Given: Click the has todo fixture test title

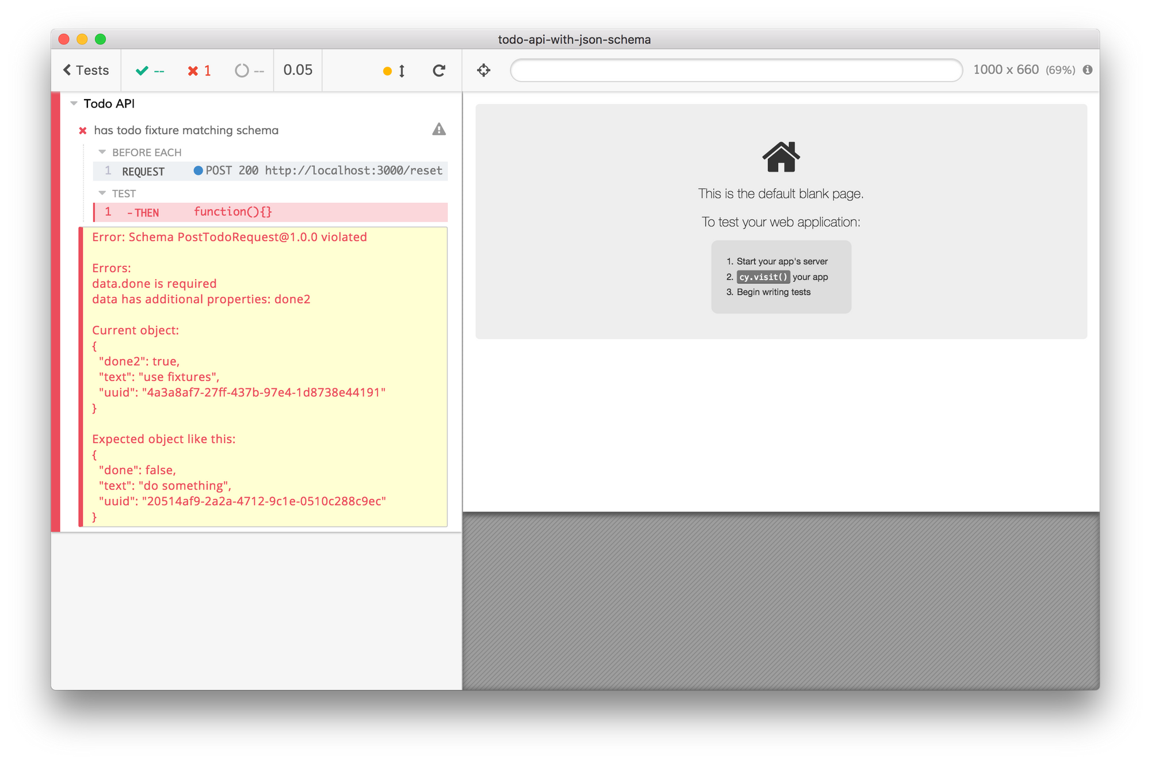Looking at the screenshot, I should pyautogui.click(x=186, y=130).
